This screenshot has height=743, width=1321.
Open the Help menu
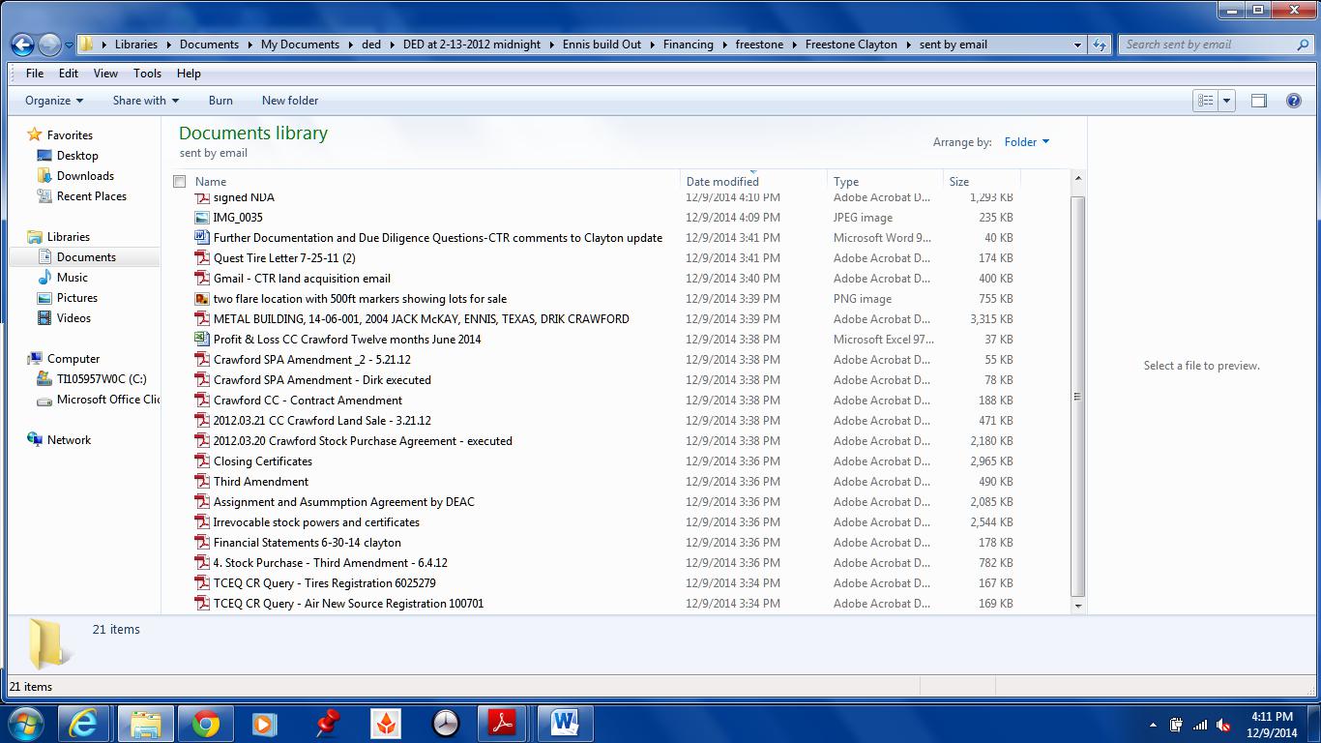pos(189,74)
